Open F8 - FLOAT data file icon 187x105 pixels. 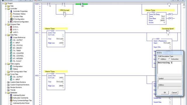pyautogui.click(x=11, y=61)
